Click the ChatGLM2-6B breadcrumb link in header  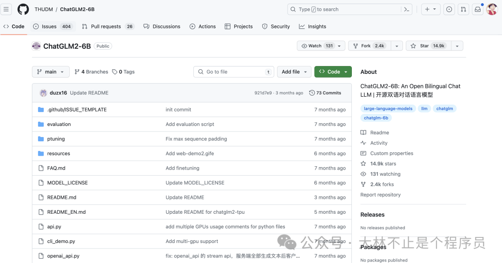pos(77,9)
